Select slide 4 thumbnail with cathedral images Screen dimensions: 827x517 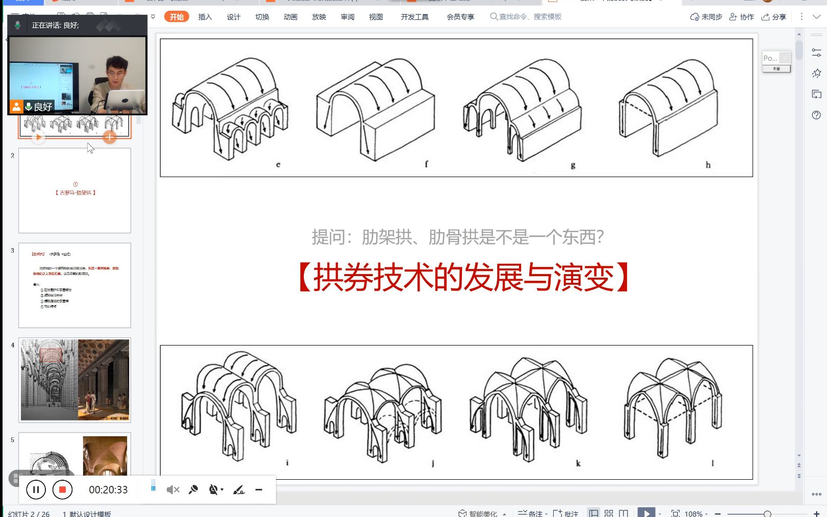coord(75,380)
